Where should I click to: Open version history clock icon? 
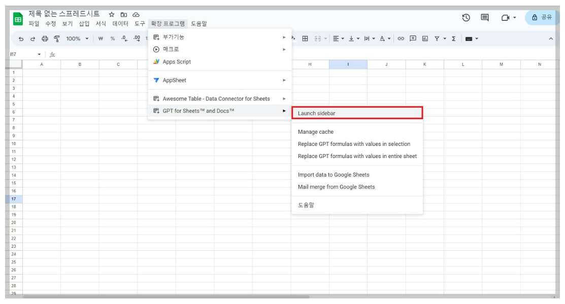point(466,18)
